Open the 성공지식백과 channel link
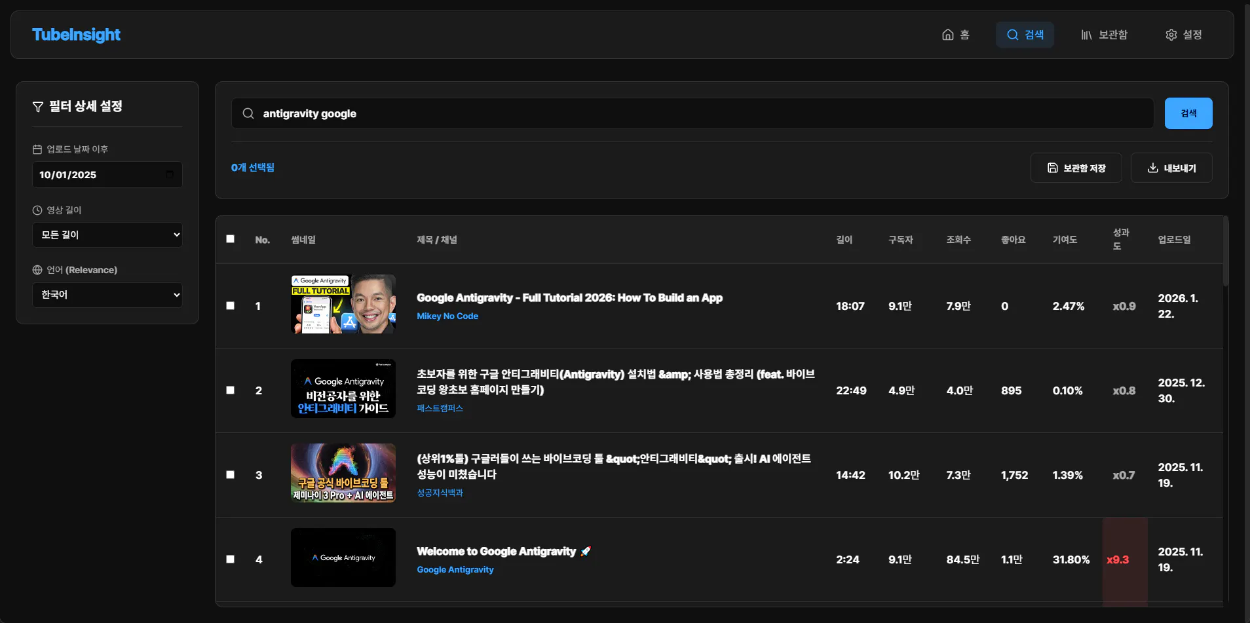 coord(440,493)
